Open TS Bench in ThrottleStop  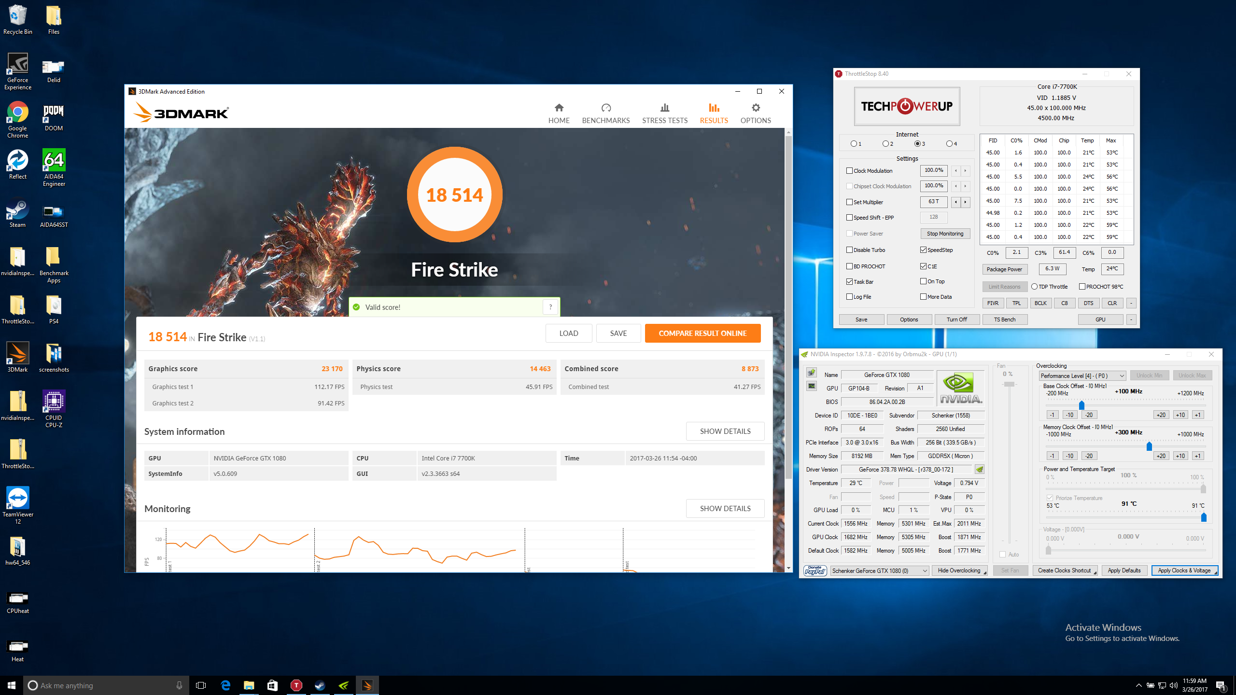click(1004, 320)
